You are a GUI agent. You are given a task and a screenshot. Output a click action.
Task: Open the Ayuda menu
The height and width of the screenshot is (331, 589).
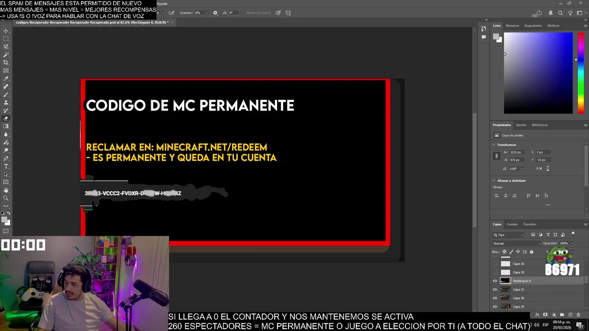[x=162, y=4]
